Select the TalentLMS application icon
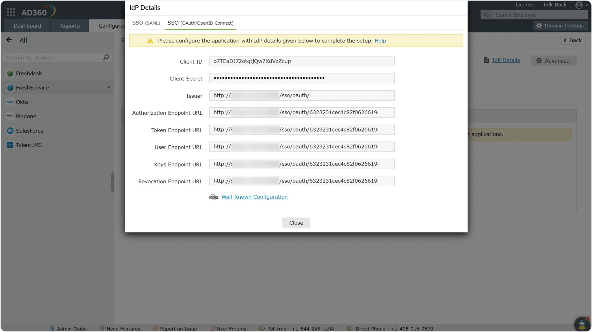The image size is (592, 332). click(10, 145)
